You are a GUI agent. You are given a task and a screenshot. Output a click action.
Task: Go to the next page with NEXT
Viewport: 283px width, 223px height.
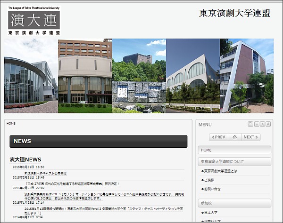251,137
